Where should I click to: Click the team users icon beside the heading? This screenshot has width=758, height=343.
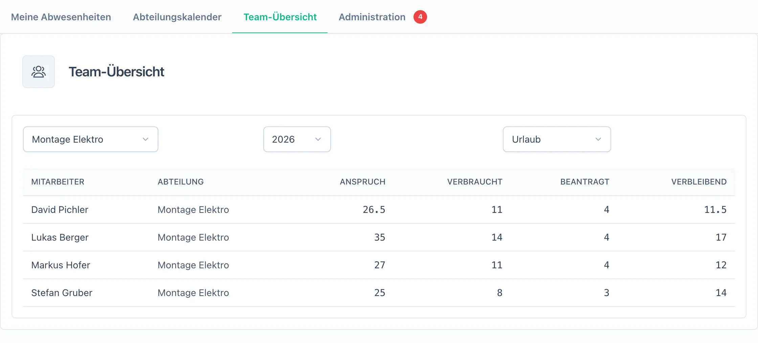(39, 72)
